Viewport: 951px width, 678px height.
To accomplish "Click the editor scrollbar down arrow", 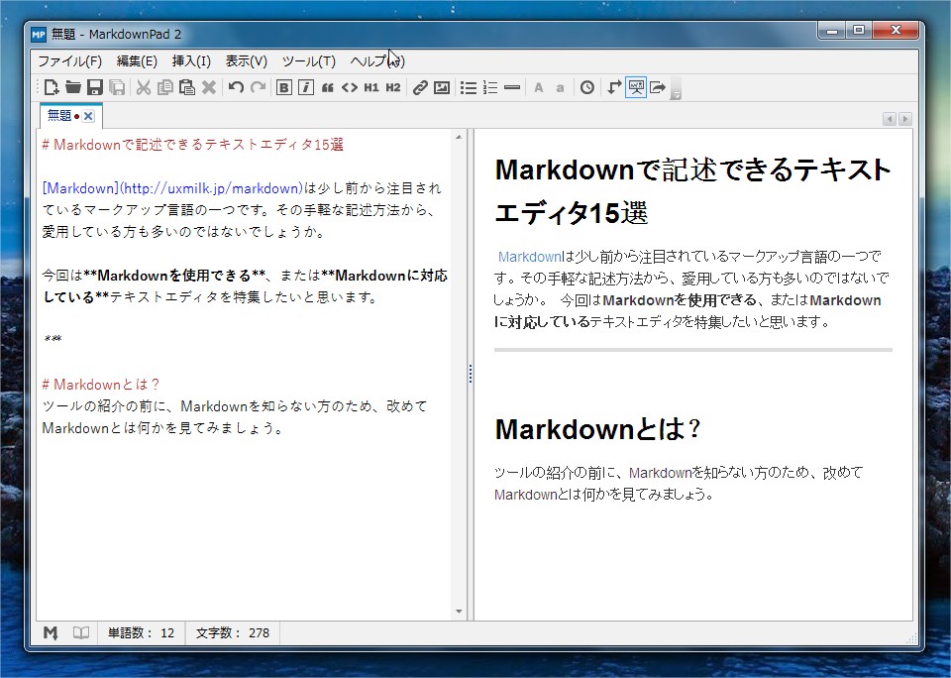I will click(x=459, y=612).
